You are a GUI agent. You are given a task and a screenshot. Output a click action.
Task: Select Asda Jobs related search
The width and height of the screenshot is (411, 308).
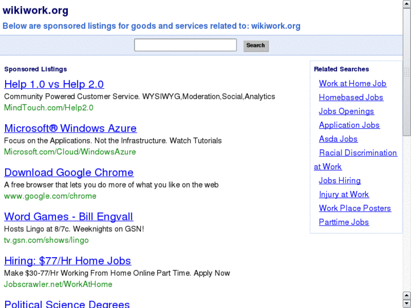[x=338, y=139]
